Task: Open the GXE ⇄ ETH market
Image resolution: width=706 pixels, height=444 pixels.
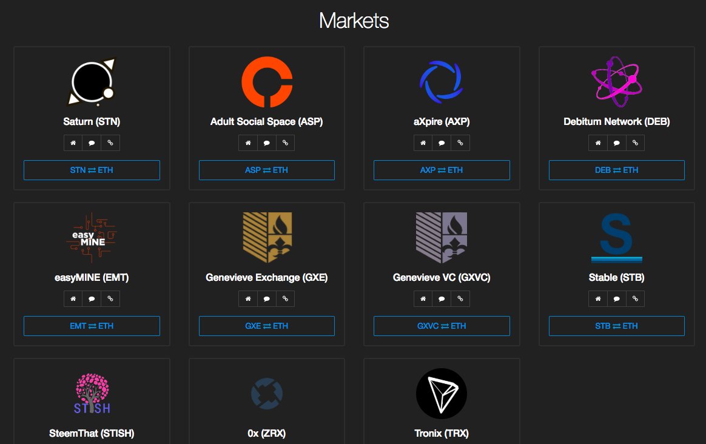Action: click(x=266, y=326)
